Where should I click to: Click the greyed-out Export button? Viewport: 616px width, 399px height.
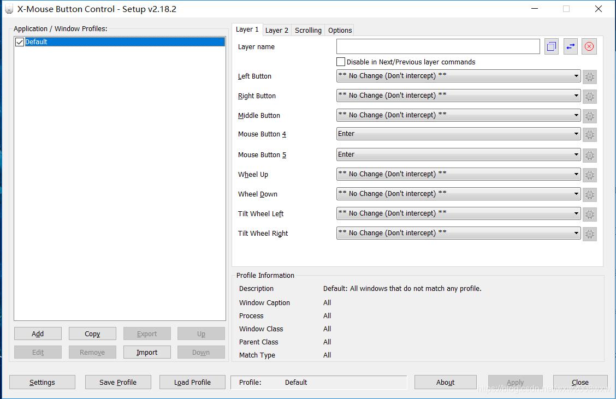click(x=147, y=334)
